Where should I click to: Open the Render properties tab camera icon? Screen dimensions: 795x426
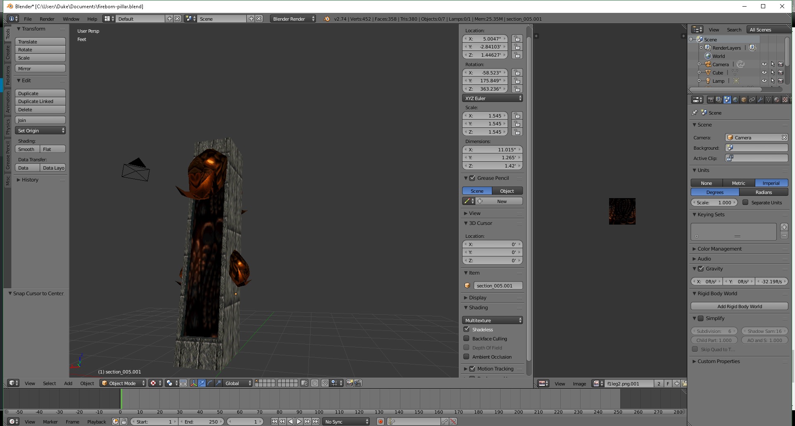pyautogui.click(x=711, y=100)
